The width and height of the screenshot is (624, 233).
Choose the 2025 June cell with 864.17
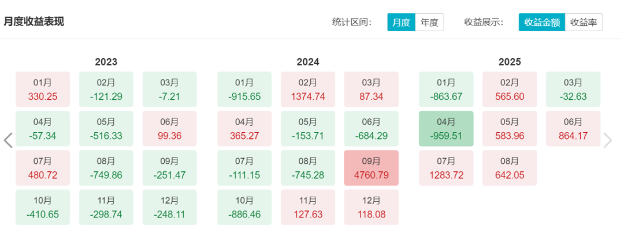point(573,129)
